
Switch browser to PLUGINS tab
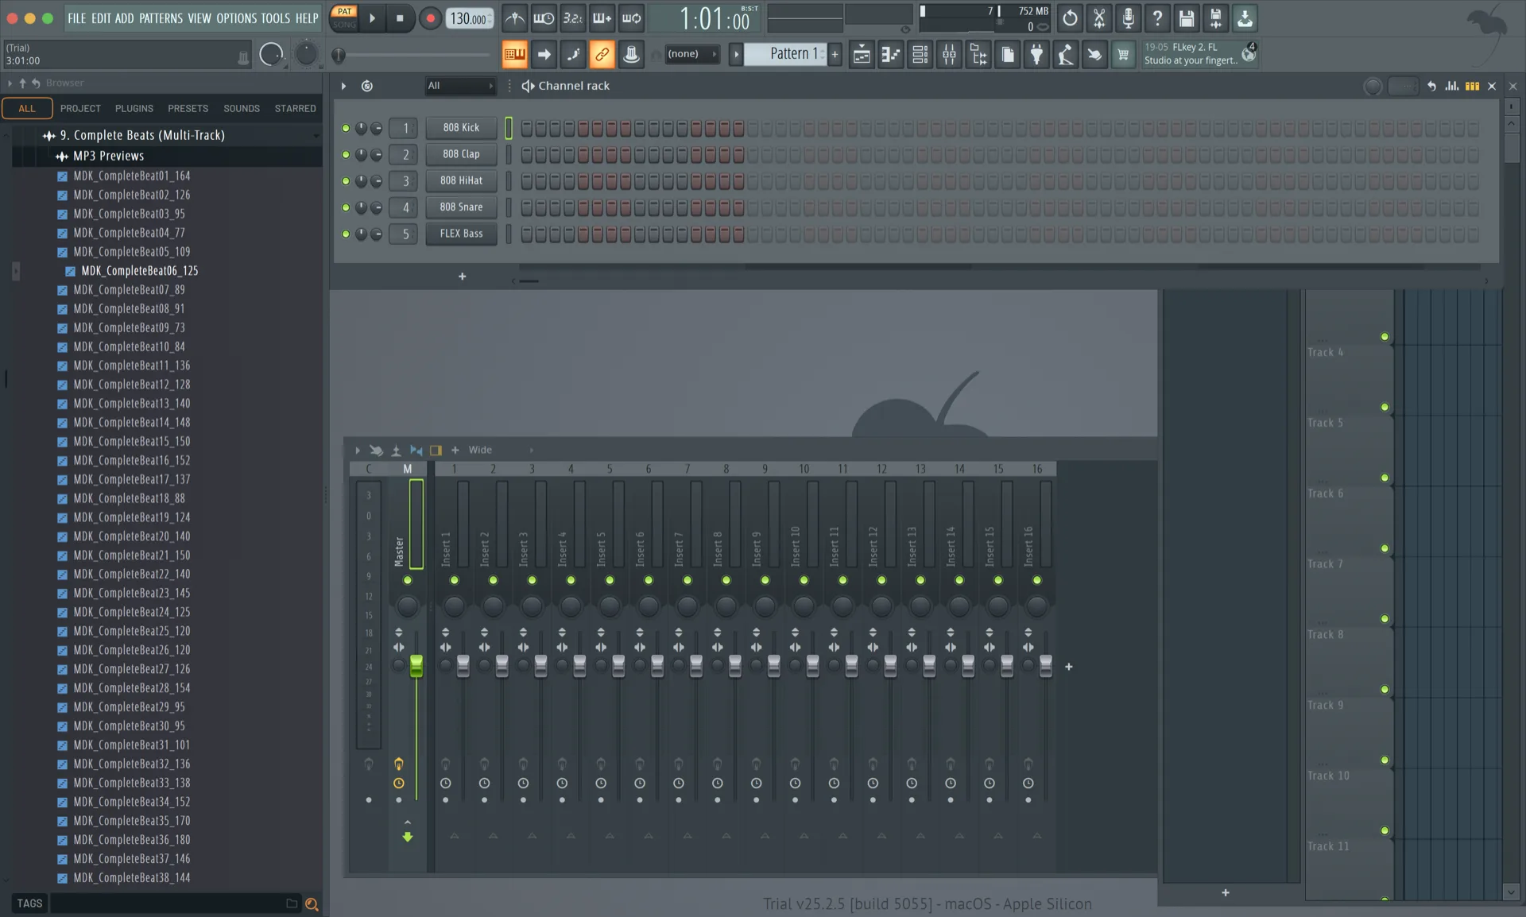[x=134, y=108]
